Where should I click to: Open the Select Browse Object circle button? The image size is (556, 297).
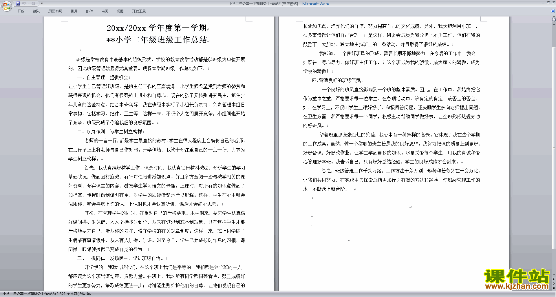point(554,283)
